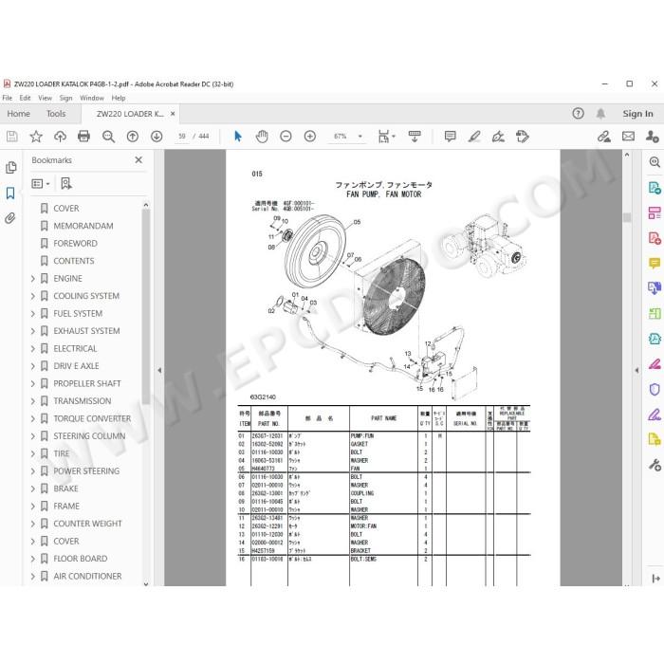The height and width of the screenshot is (664, 664).
Task: Open the Stamp tool
Action: [x=522, y=137]
